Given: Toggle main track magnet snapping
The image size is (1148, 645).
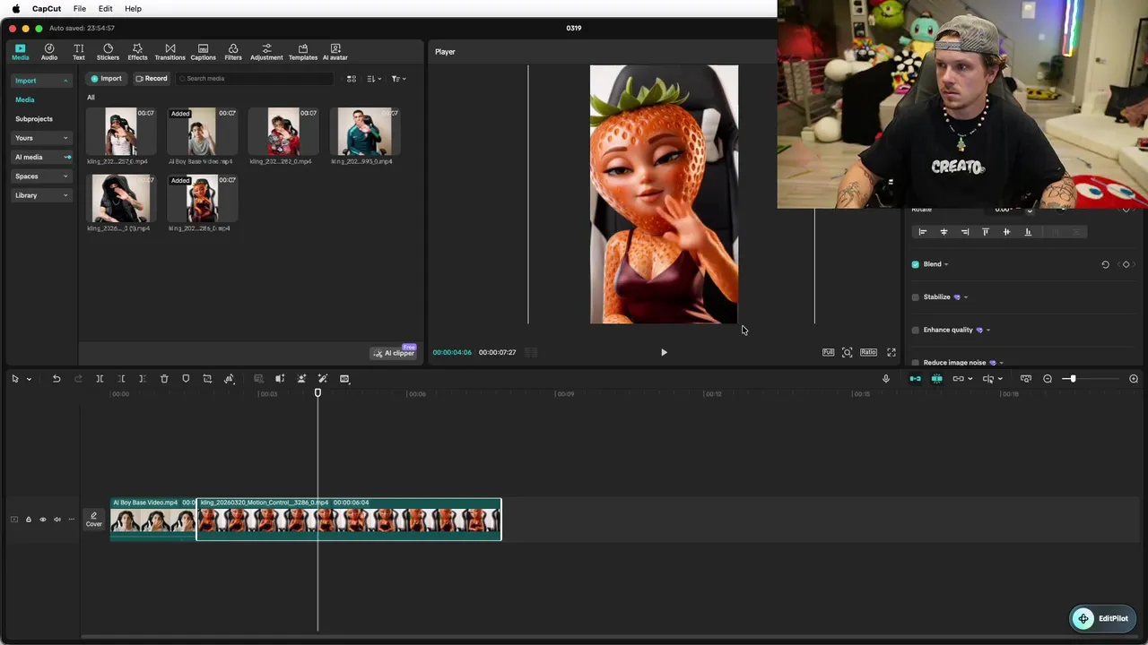Looking at the screenshot, I should [x=915, y=379].
